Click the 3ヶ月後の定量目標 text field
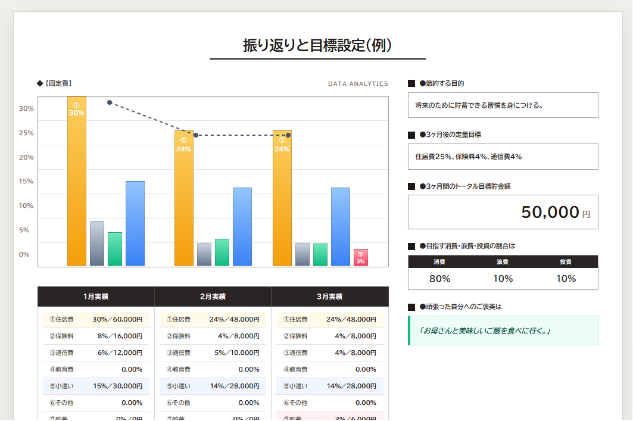Viewport: 633px width, 421px height. click(503, 157)
